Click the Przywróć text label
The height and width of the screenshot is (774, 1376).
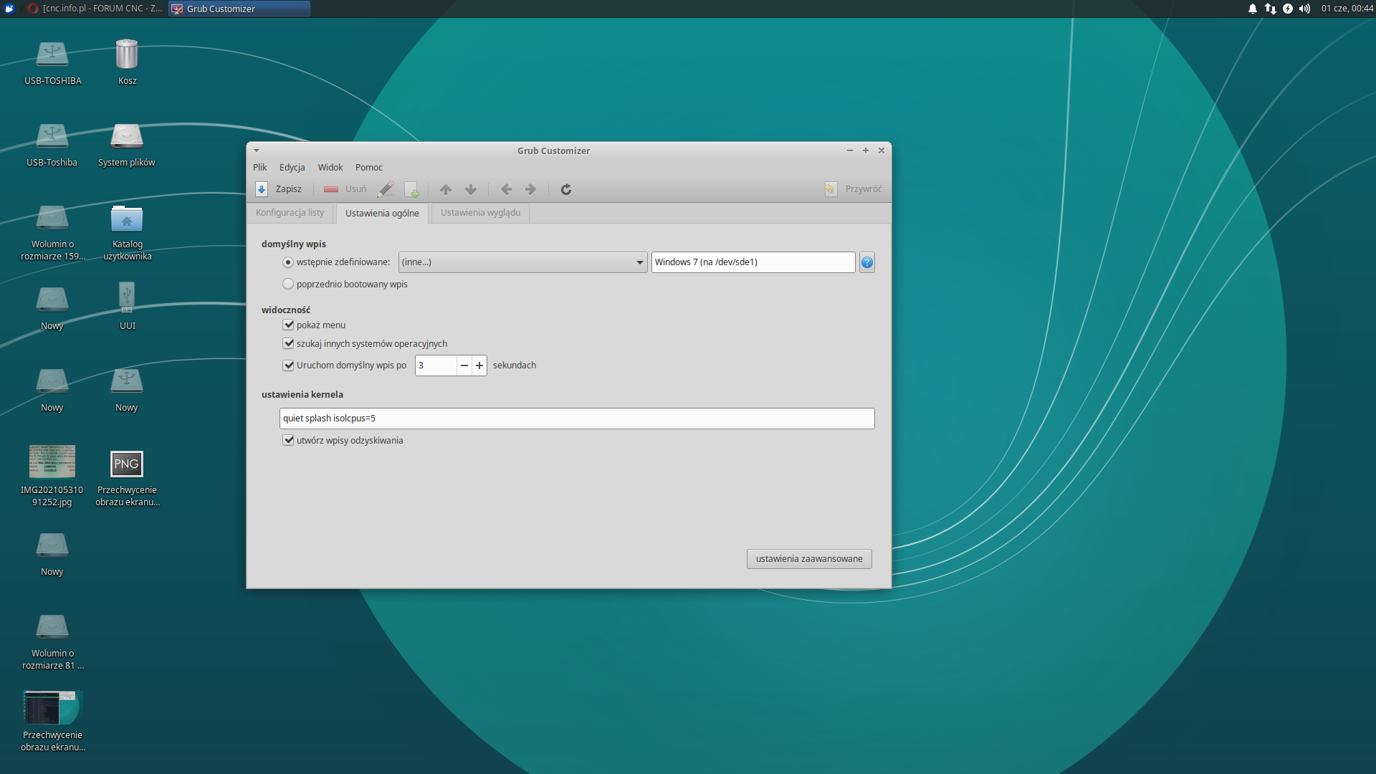coord(864,189)
